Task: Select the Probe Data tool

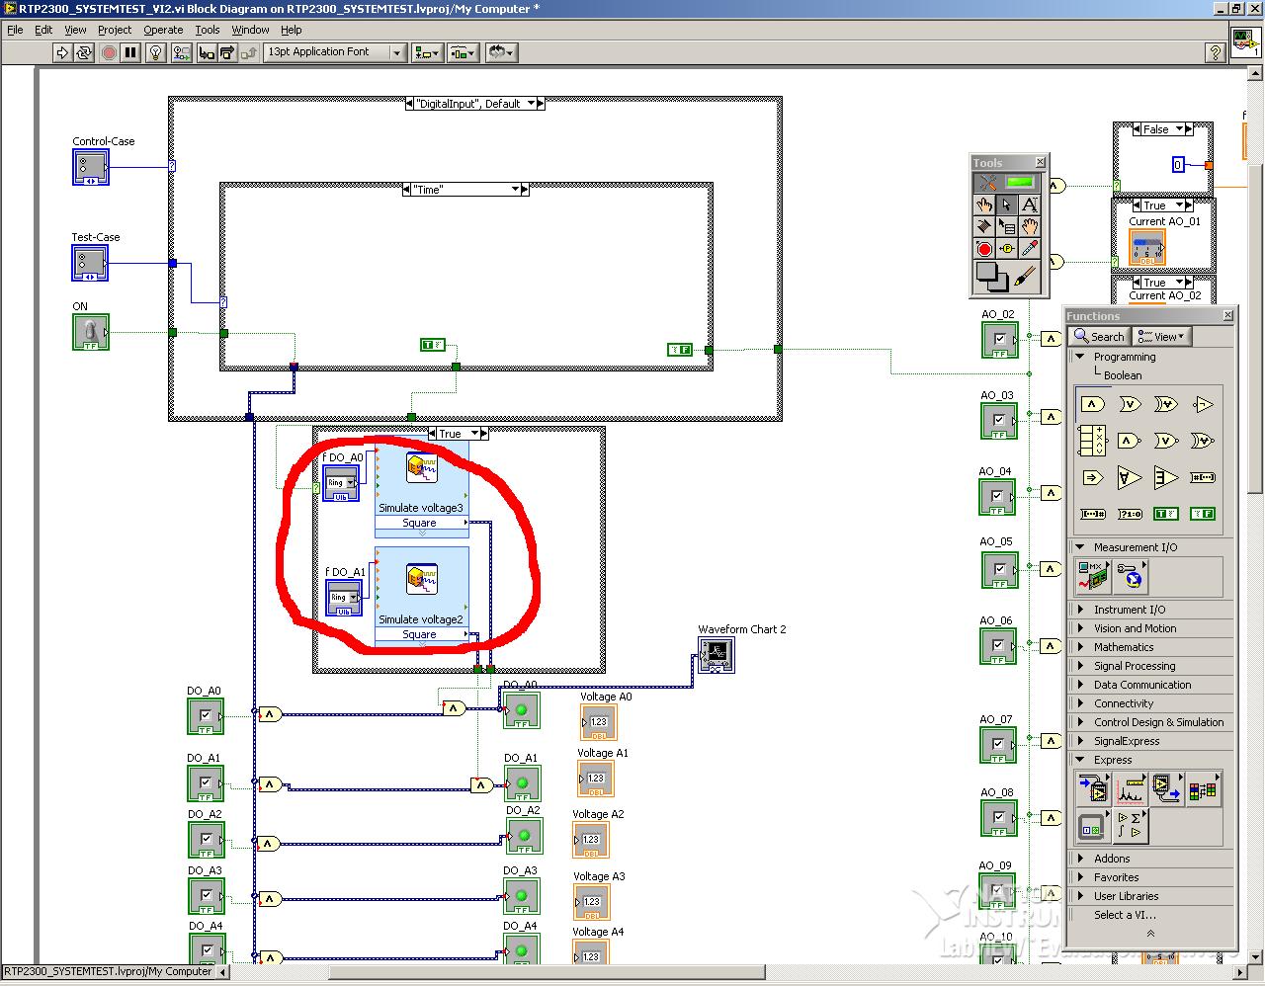Action: [x=1006, y=249]
